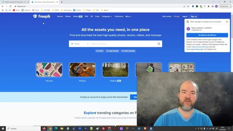This screenshot has width=233, height=131.
Task: Click the freepik.com address bar
Action: click(98, 7)
